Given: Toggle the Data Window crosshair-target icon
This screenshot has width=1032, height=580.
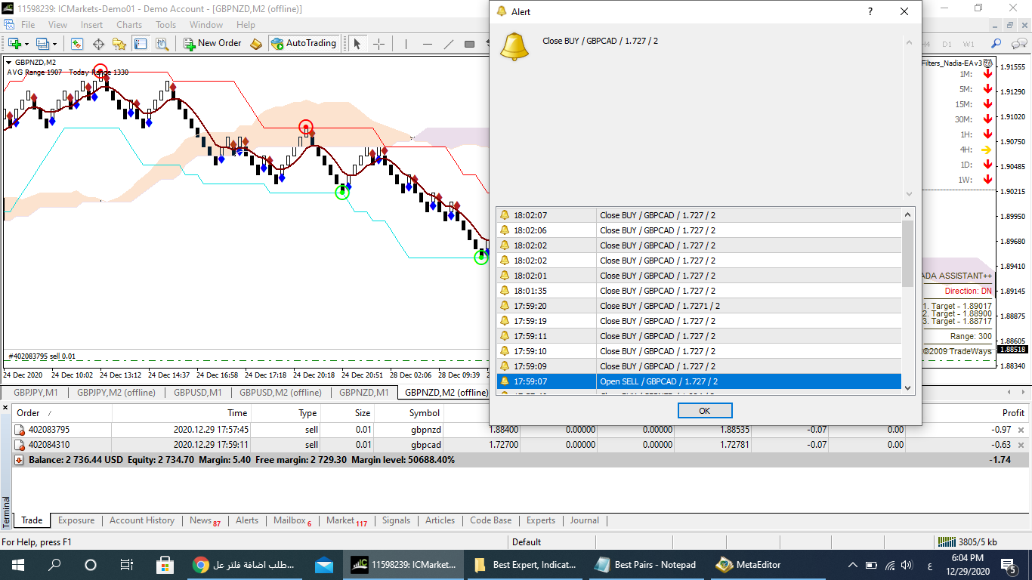Looking at the screenshot, I should point(99,44).
